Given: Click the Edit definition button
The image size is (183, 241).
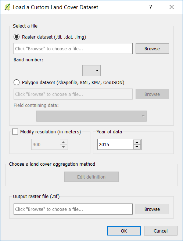Looking at the screenshot, I should pyautogui.click(x=91, y=177).
